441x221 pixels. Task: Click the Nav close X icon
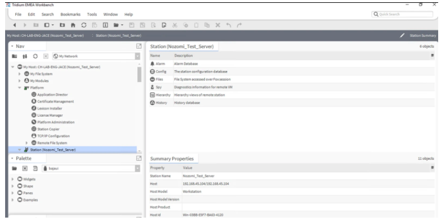click(46, 56)
